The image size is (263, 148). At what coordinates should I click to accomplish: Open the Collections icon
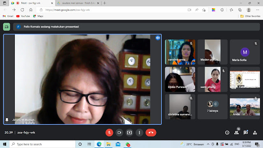tap(240, 10)
